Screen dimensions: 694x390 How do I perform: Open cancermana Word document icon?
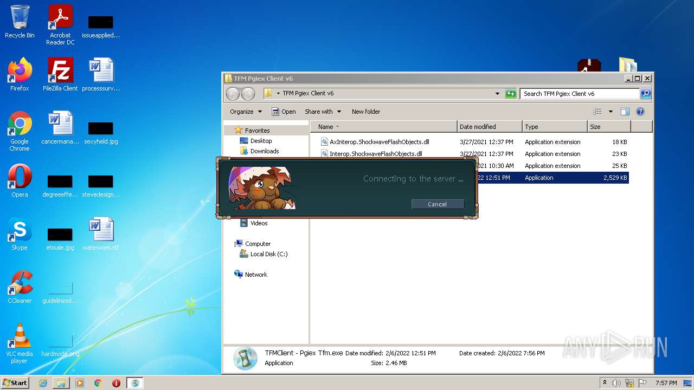click(60, 128)
